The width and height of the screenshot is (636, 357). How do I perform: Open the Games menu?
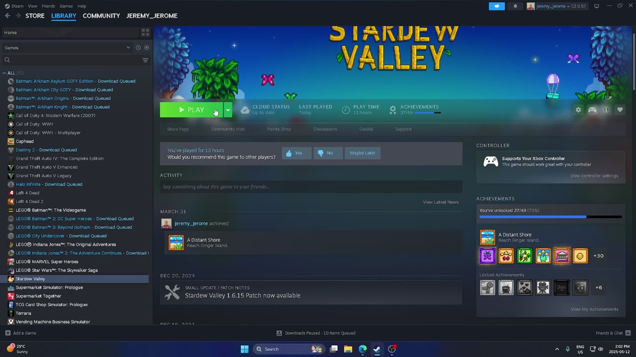coord(66,6)
